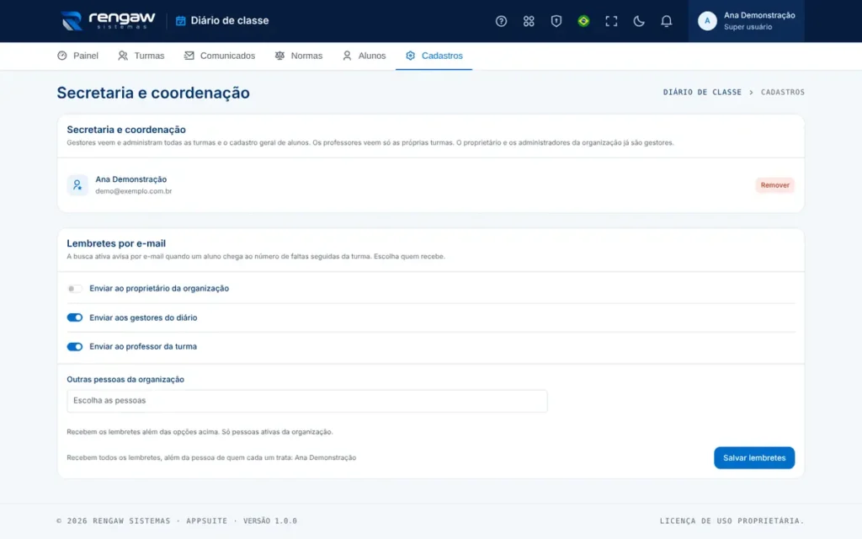Select the Alunos tab
The image size is (862, 539).
click(364, 56)
